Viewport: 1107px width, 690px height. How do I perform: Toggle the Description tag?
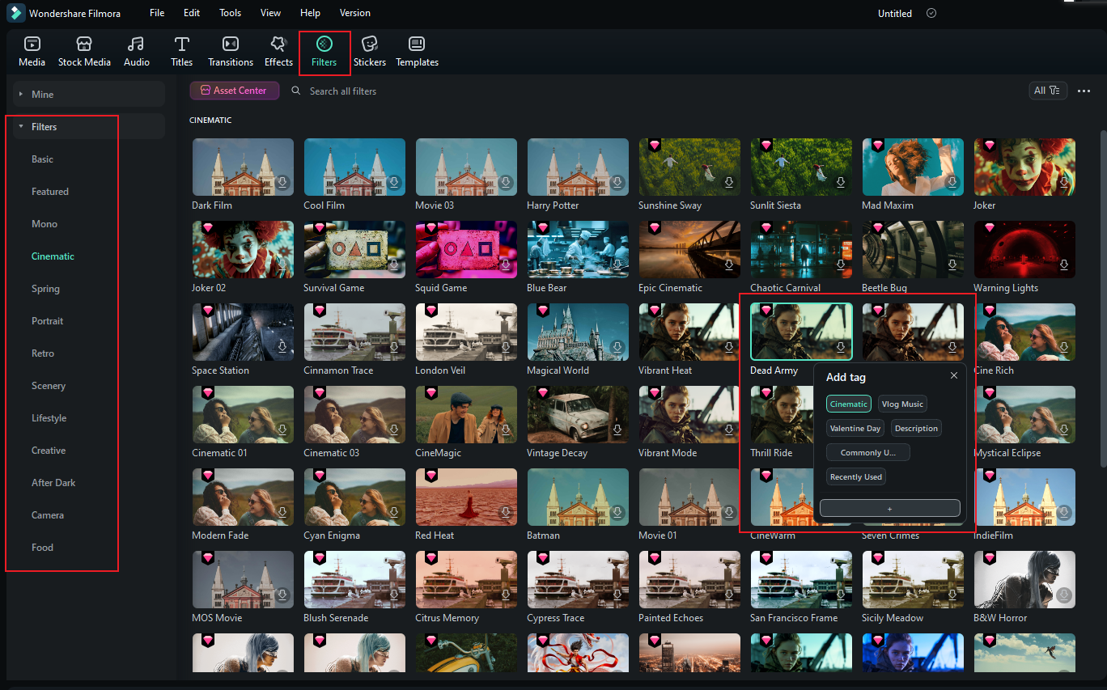coord(917,428)
